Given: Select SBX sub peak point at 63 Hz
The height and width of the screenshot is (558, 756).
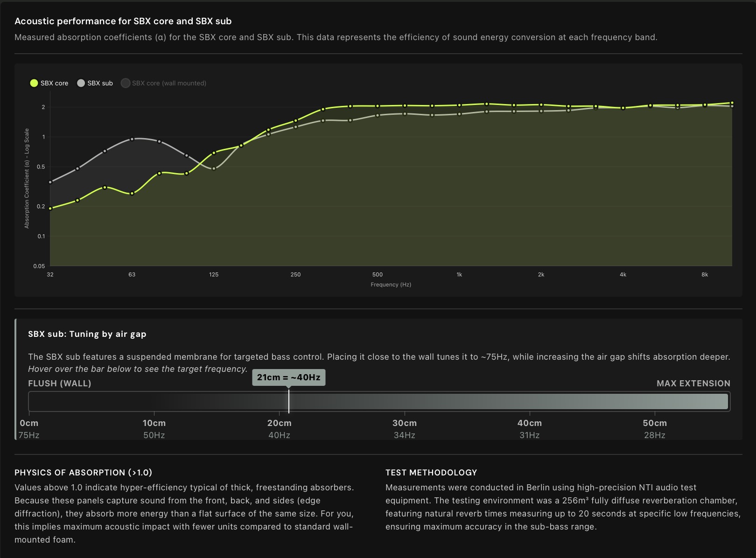Looking at the screenshot, I should [x=132, y=139].
